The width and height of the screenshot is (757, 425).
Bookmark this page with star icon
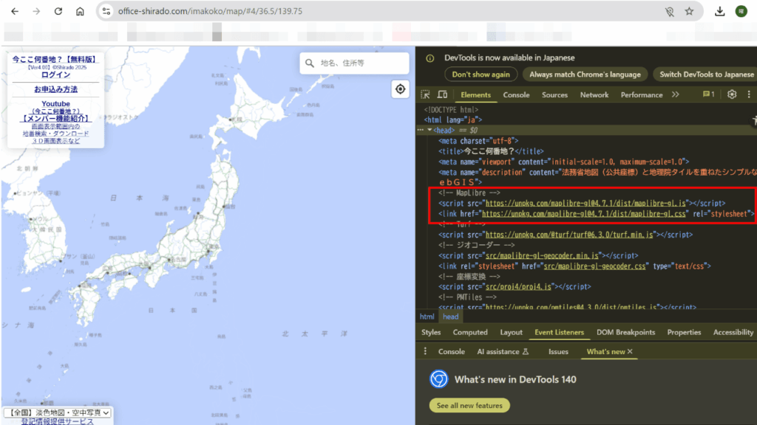click(x=689, y=12)
